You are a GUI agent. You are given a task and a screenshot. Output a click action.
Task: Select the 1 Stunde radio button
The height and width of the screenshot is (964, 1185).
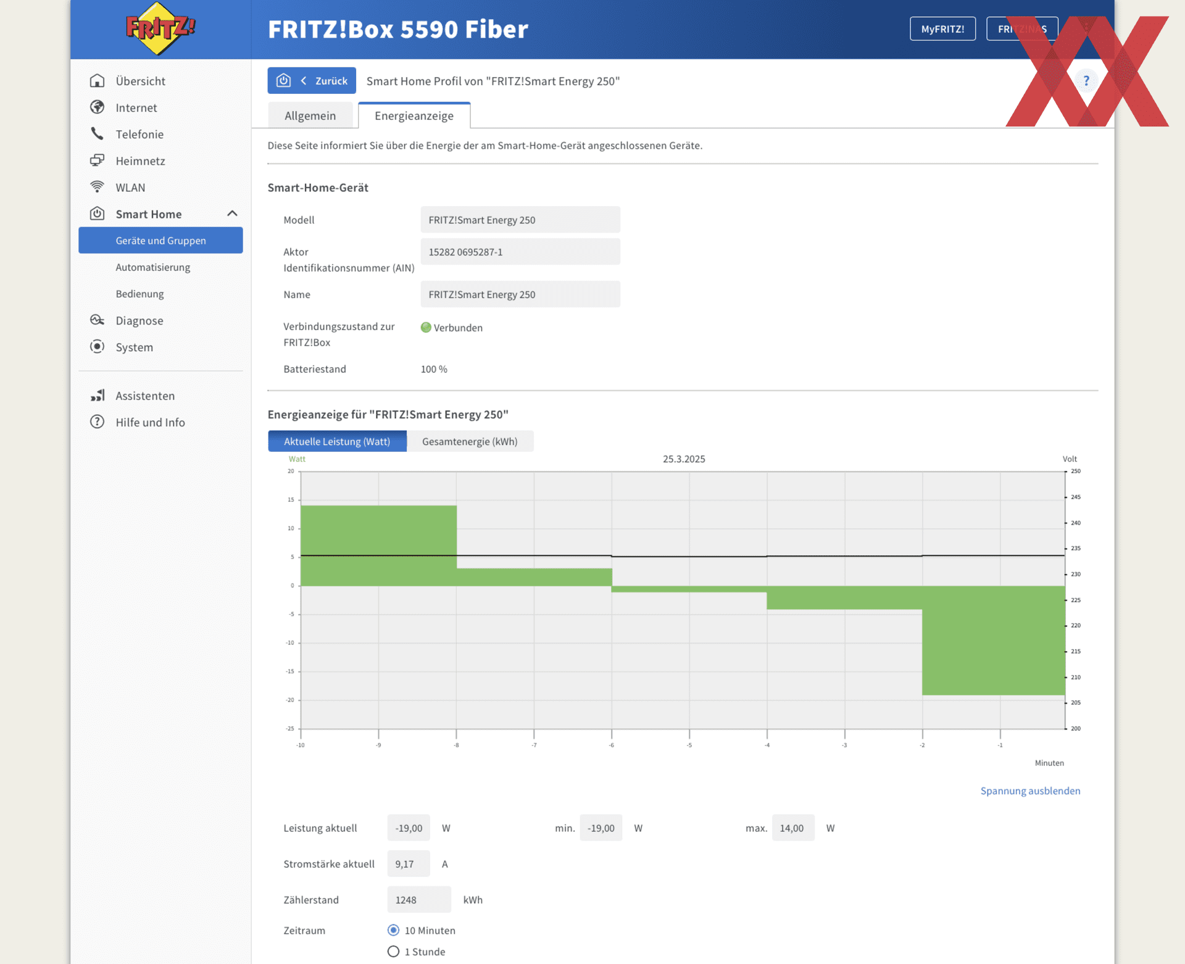click(x=393, y=952)
